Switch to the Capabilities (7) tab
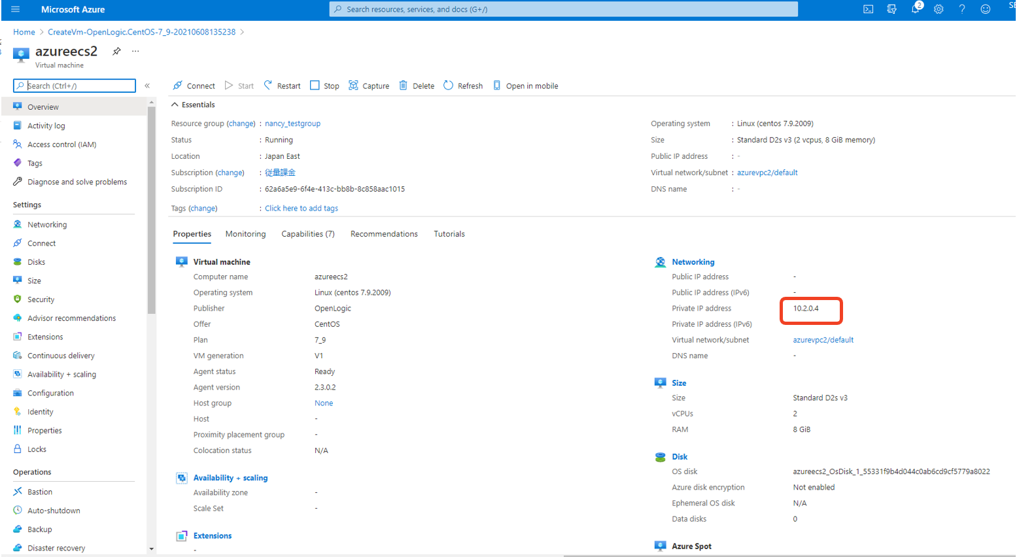 [308, 234]
